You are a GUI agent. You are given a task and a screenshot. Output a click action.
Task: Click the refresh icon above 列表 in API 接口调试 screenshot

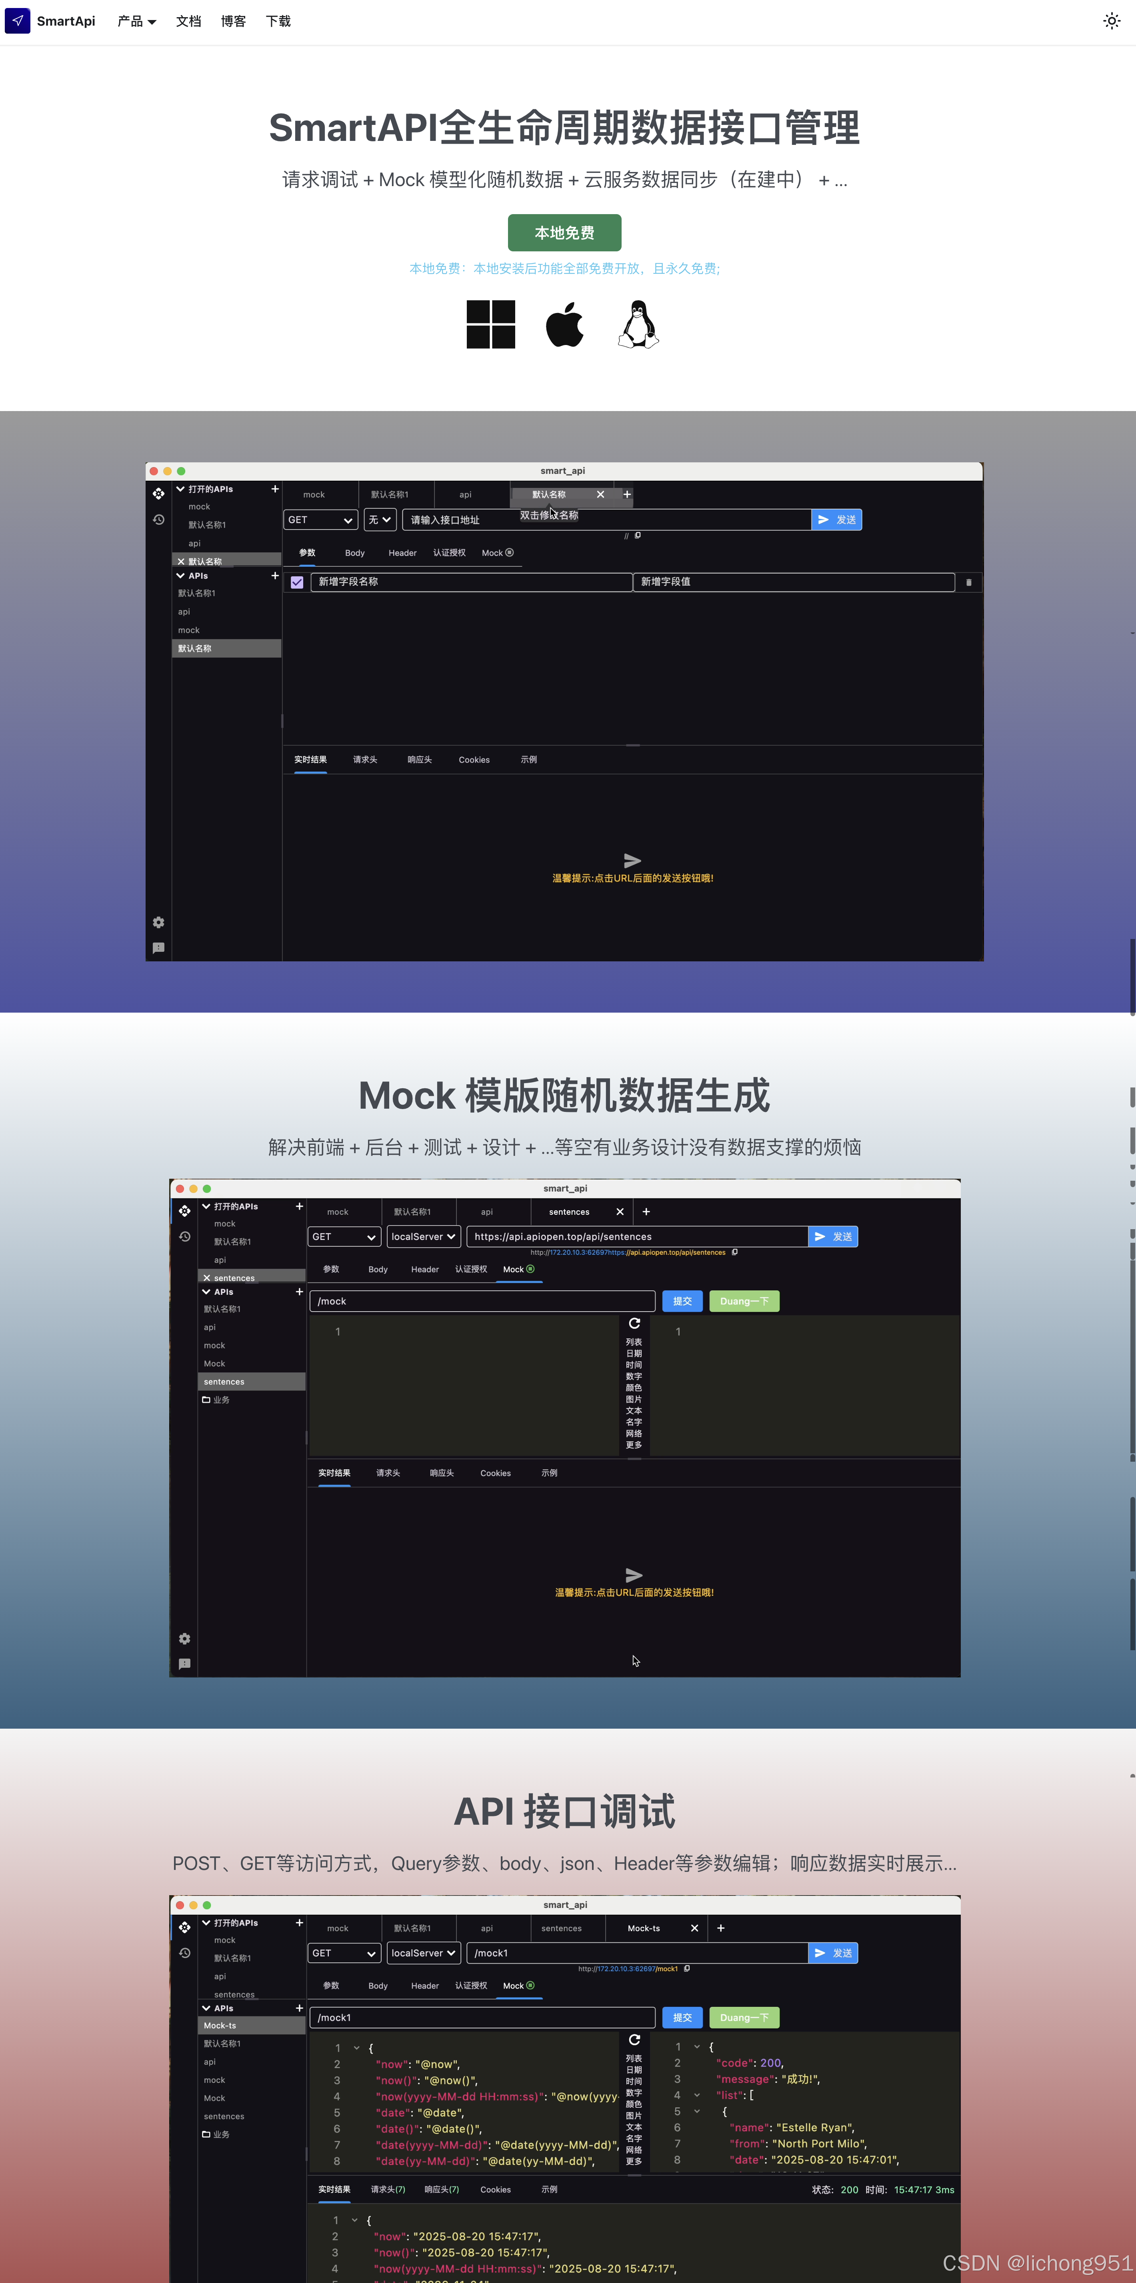point(634,2039)
